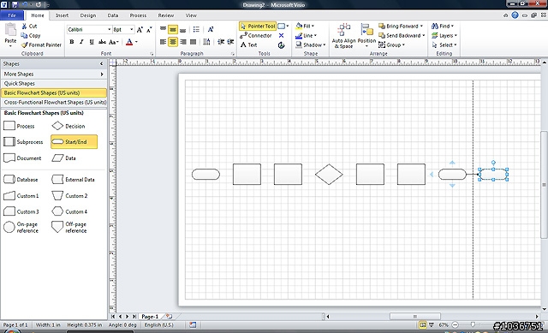Image resolution: width=548 pixels, height=333 pixels.
Task: Click the diamond shape on canvas
Action: pos(329,175)
